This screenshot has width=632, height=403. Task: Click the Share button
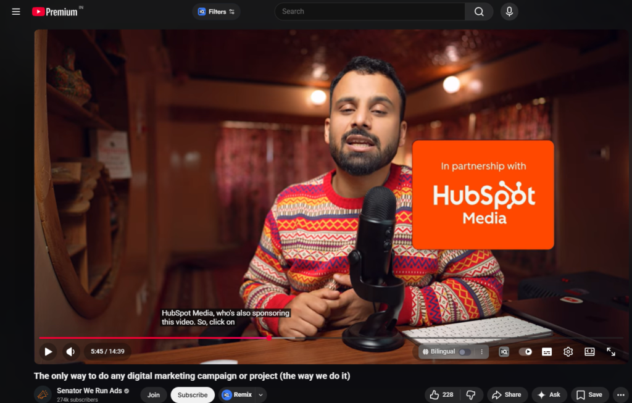click(505, 395)
